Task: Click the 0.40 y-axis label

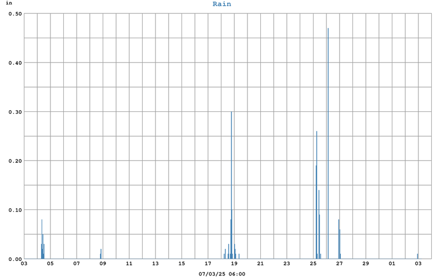Action: point(15,63)
